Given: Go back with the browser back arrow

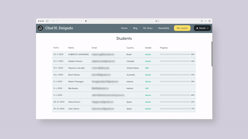Looking at the screenshot, I should pos(54,21).
